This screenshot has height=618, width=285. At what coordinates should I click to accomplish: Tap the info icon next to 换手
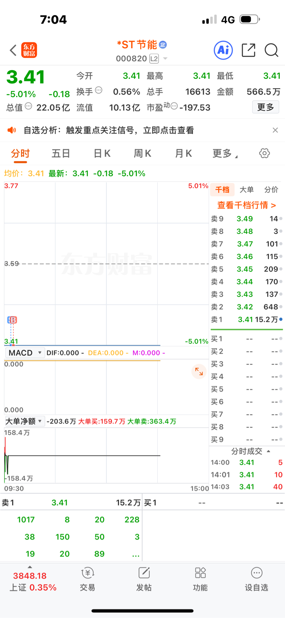tap(98, 90)
